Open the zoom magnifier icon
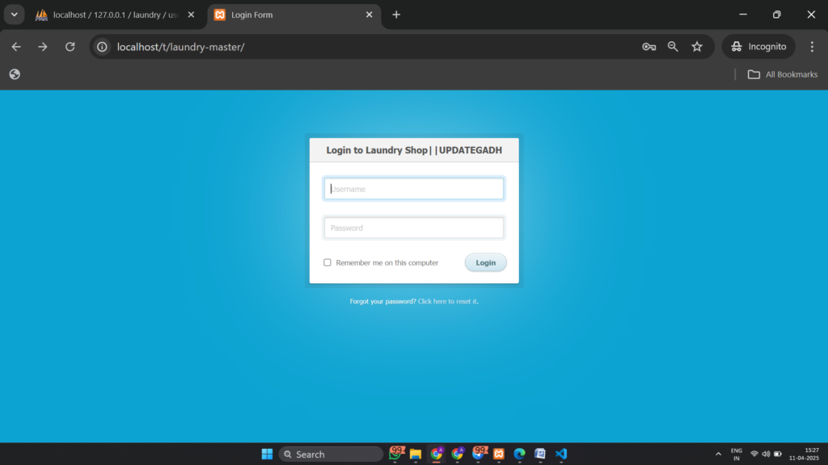The width and height of the screenshot is (828, 465). click(673, 47)
